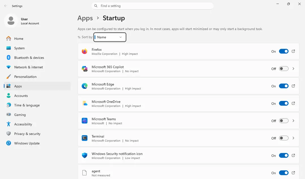The image size is (305, 179).
Task: Click the Microsoft 365 Copilot app icon
Action: pos(84,68)
